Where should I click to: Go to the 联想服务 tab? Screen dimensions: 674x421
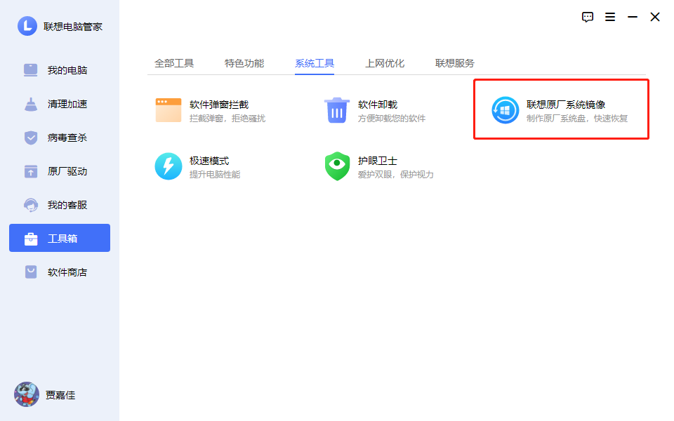pos(455,63)
